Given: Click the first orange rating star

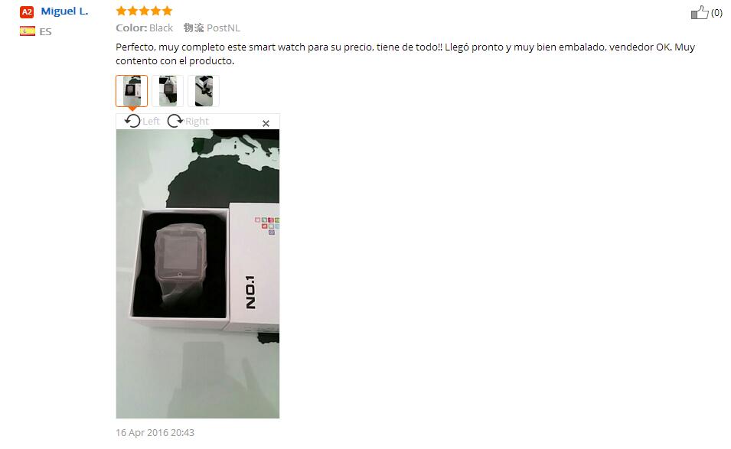Looking at the screenshot, I should coord(121,10).
